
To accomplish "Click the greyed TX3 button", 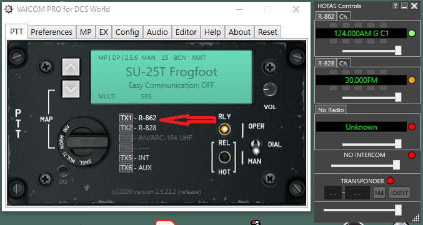I will (126, 138).
